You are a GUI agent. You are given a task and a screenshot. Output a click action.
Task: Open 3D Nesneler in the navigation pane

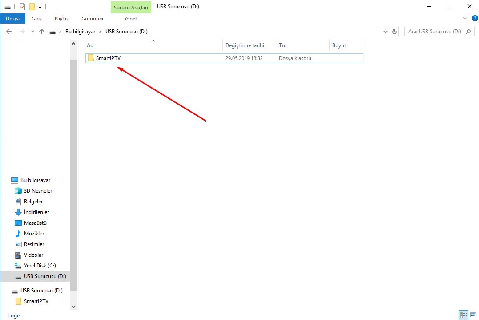point(38,191)
